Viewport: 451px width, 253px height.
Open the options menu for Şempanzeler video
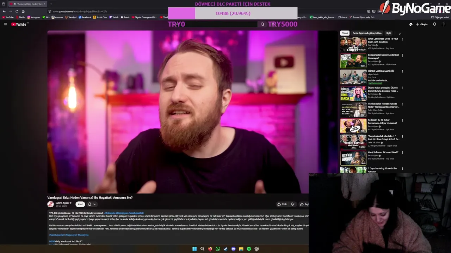pyautogui.click(x=402, y=55)
